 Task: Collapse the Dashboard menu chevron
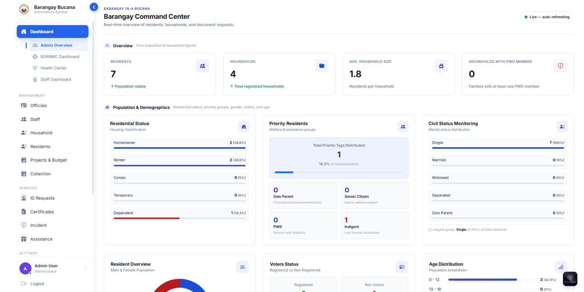(x=83, y=32)
